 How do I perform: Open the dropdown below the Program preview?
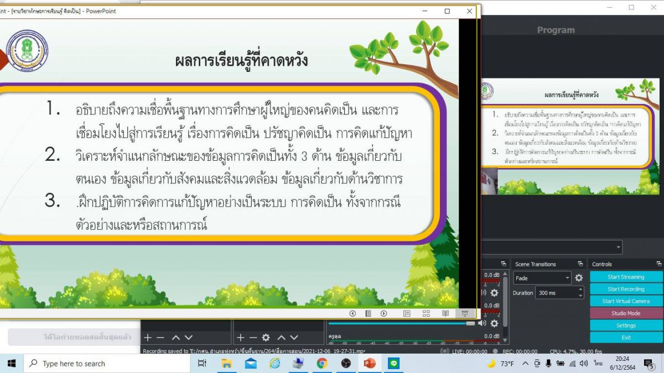(618, 247)
